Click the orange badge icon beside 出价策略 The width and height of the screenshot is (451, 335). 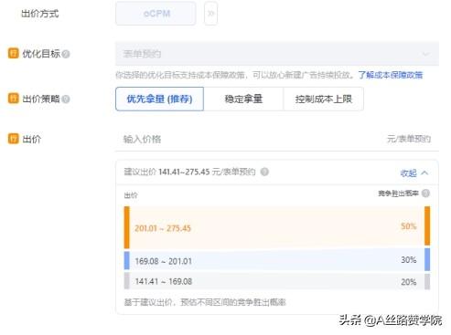tap(14, 98)
